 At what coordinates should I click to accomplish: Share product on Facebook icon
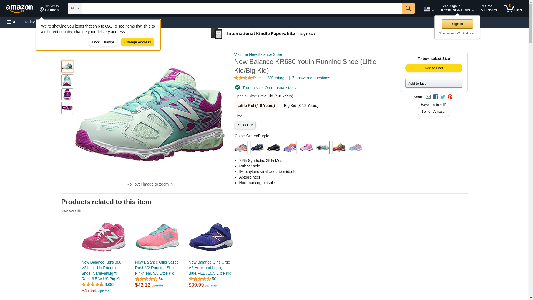tap(436, 97)
